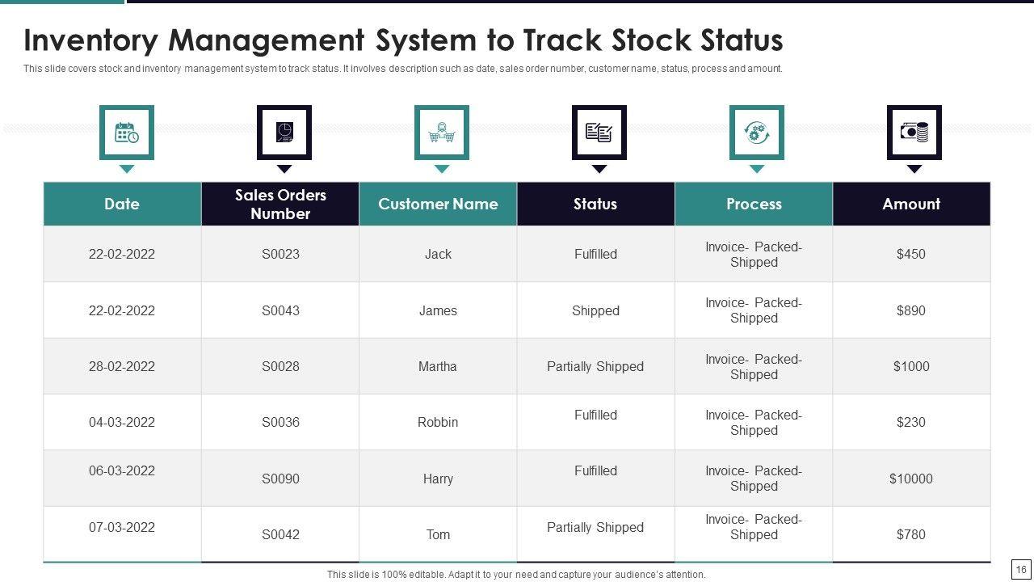Click the Status column header

pos(595,204)
